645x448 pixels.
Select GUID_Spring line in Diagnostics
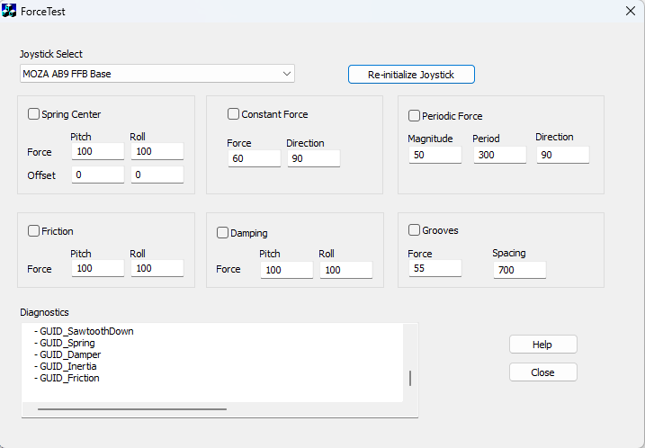67,343
